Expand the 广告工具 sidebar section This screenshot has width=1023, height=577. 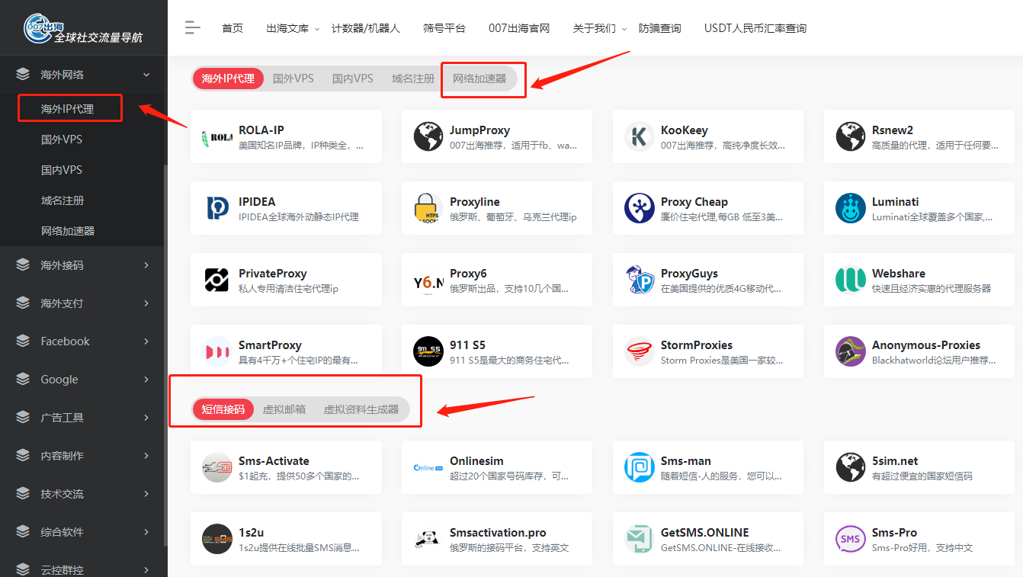click(x=82, y=418)
